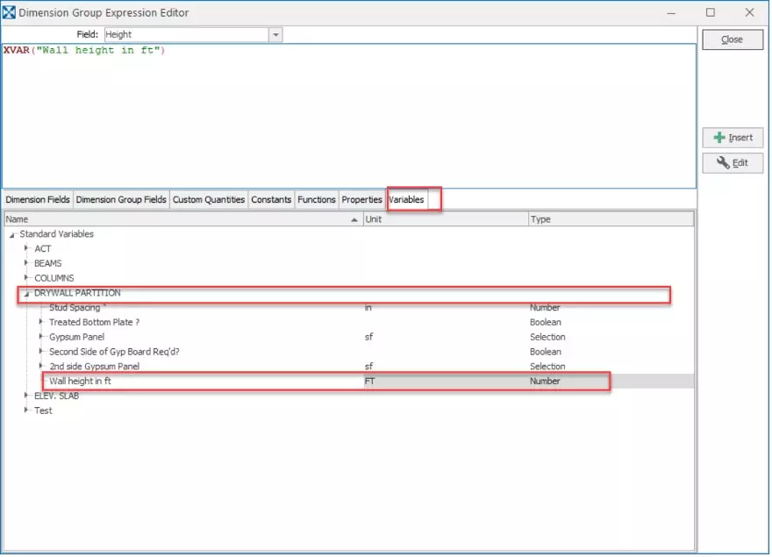Expand the COLUMNS node
This screenshot has height=557, width=772.
point(26,278)
